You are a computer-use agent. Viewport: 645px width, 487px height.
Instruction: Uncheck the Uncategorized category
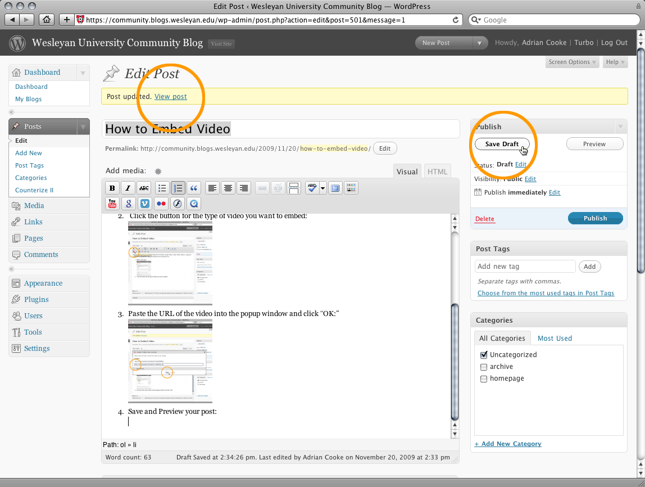click(484, 354)
